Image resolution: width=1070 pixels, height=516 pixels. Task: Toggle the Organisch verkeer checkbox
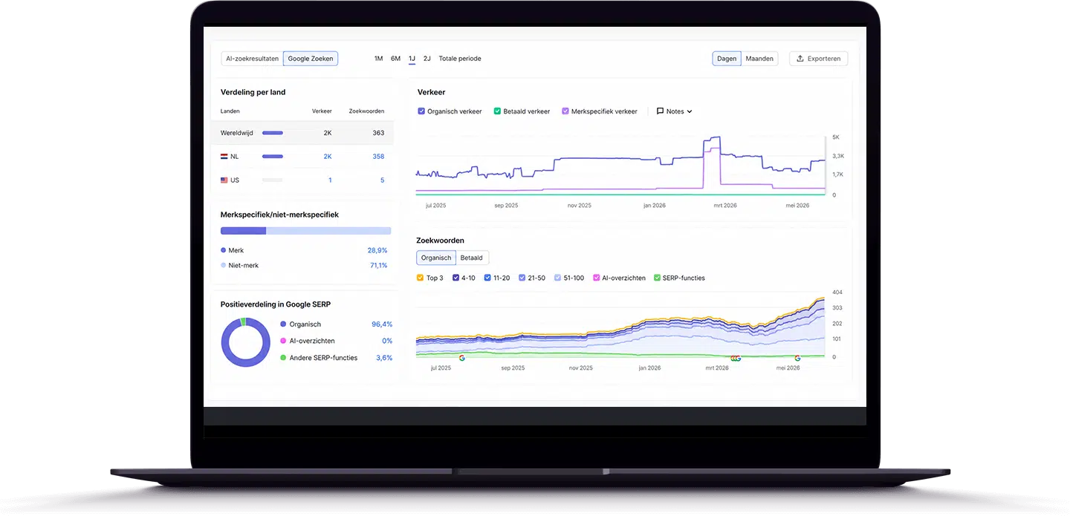(x=421, y=111)
